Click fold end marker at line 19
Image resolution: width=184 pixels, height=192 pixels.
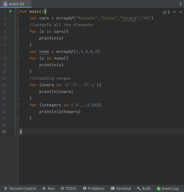point(18,132)
